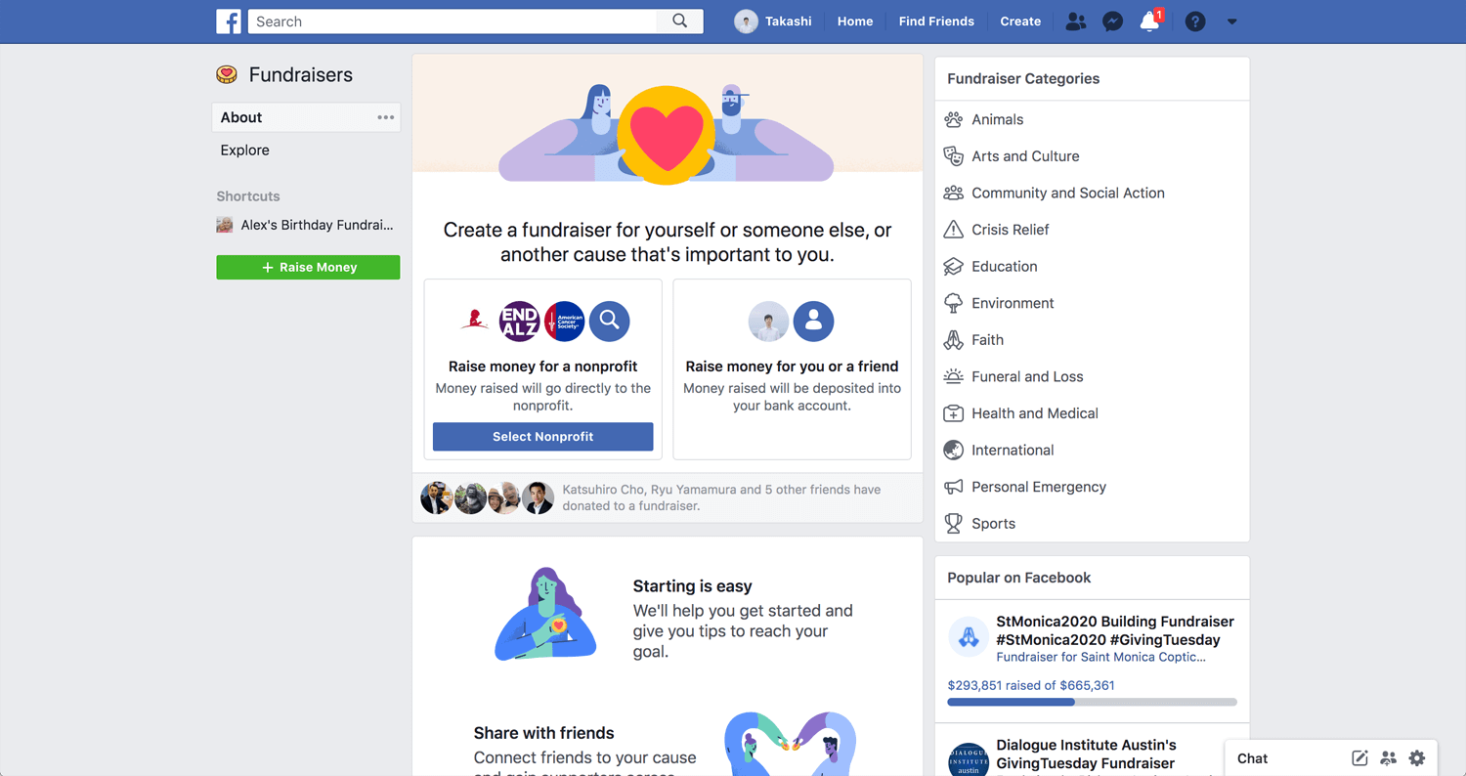
Task: Click the American Cancer Society logo
Action: click(x=564, y=321)
